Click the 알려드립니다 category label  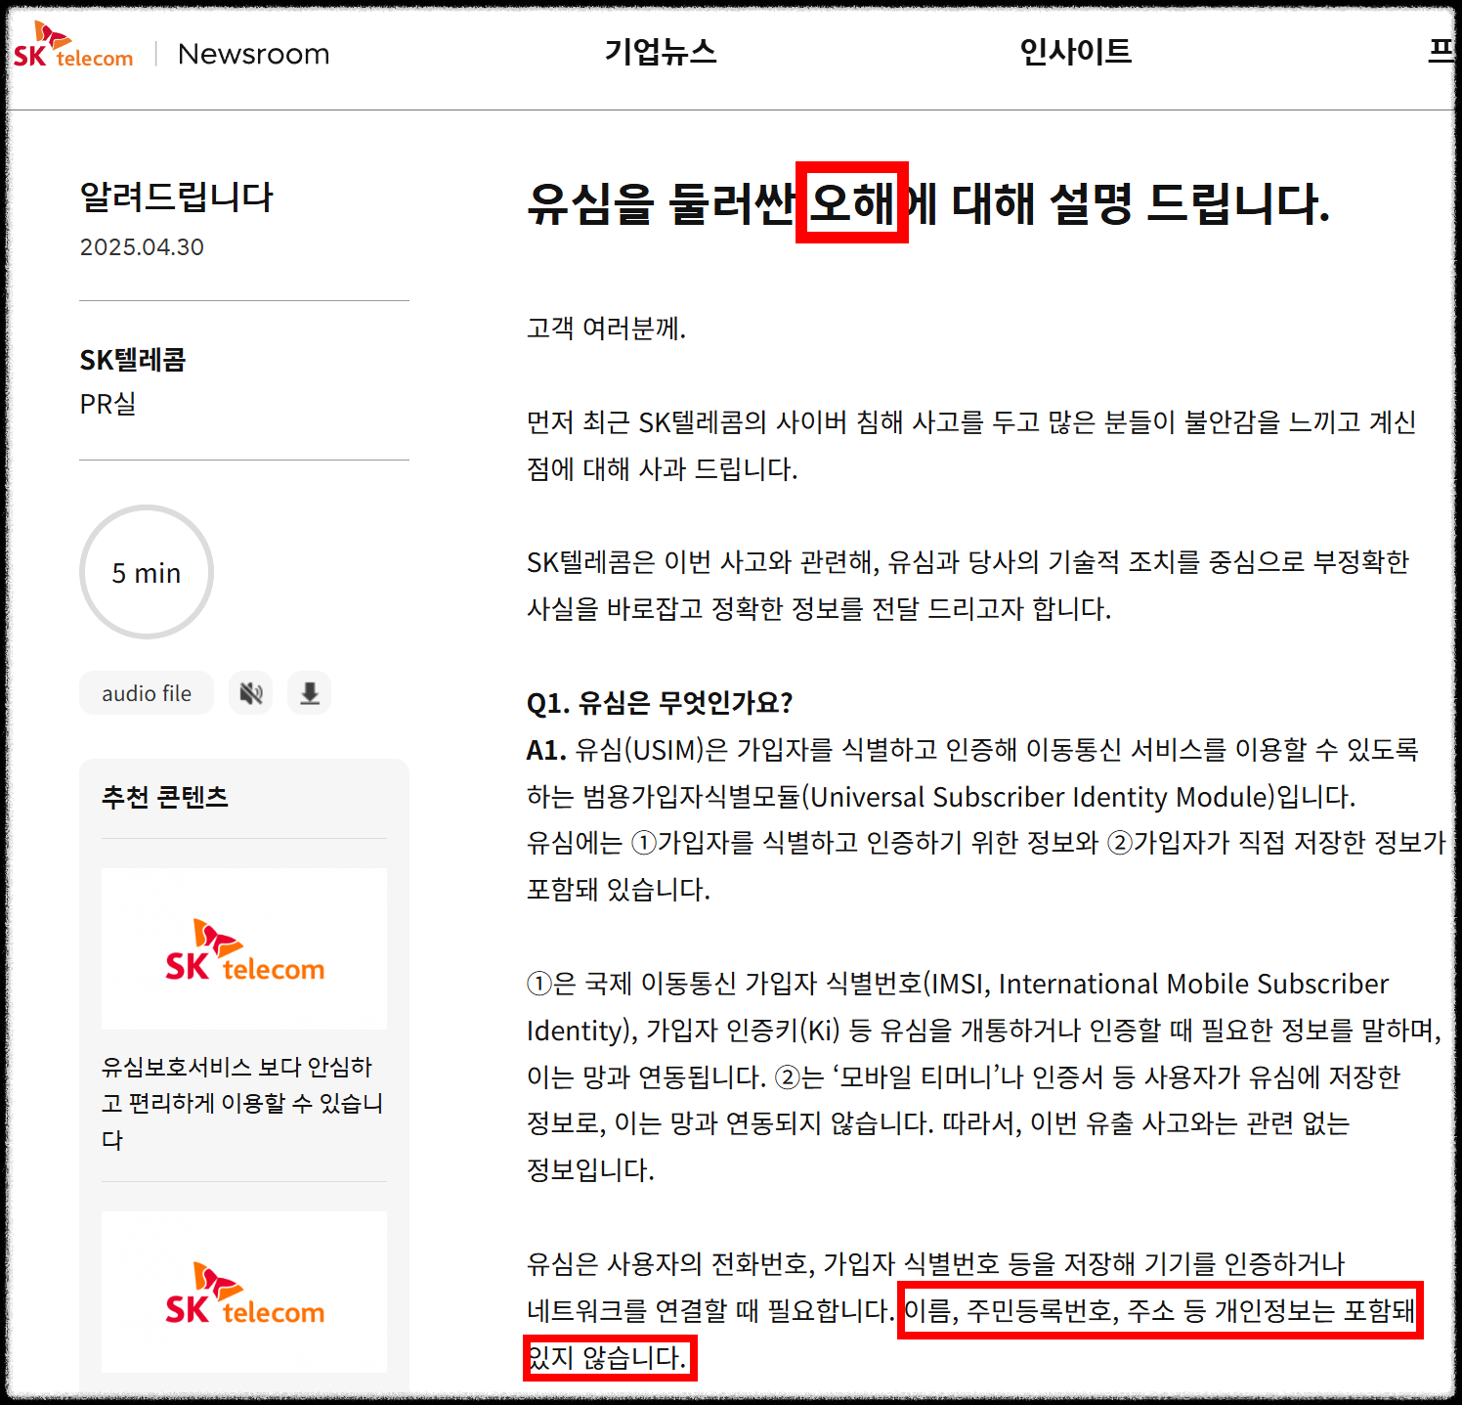[176, 197]
